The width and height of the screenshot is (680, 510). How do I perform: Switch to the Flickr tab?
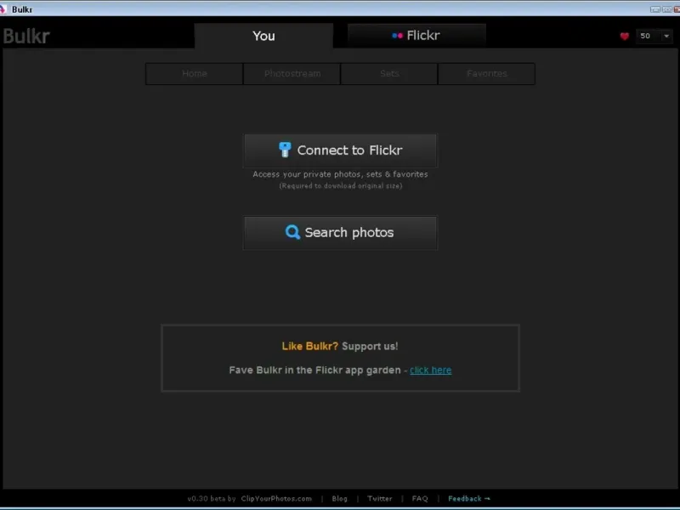416,35
